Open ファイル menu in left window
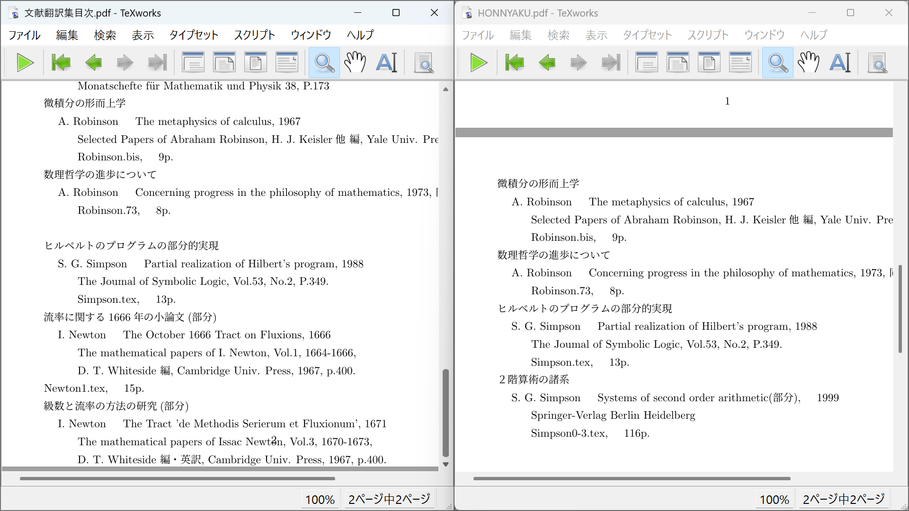Screen dimensions: 909x511 point(25,35)
